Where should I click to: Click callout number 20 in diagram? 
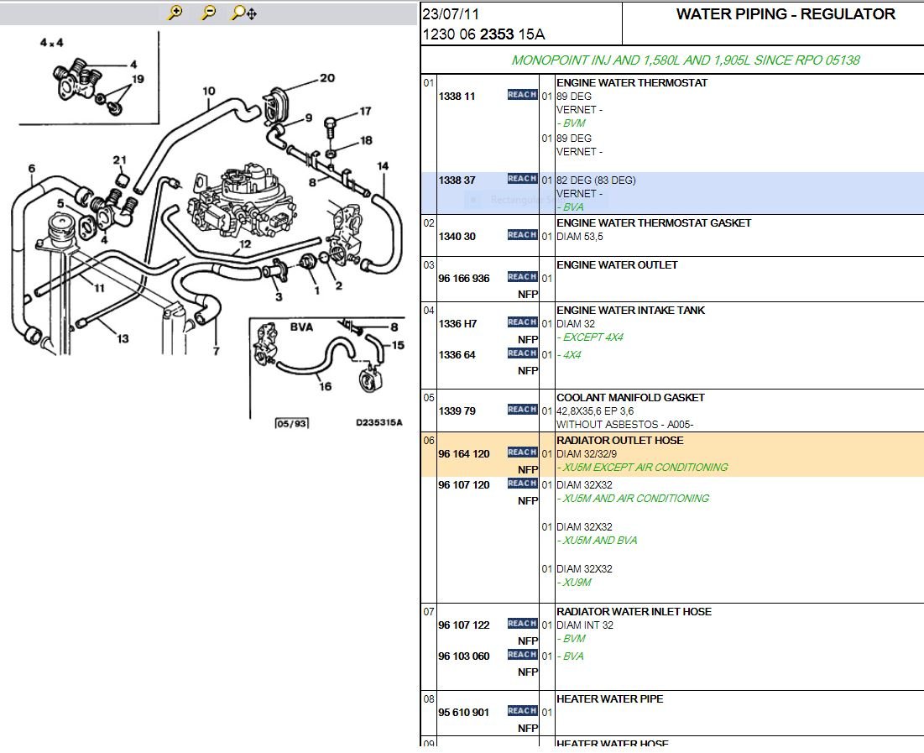[x=327, y=78]
